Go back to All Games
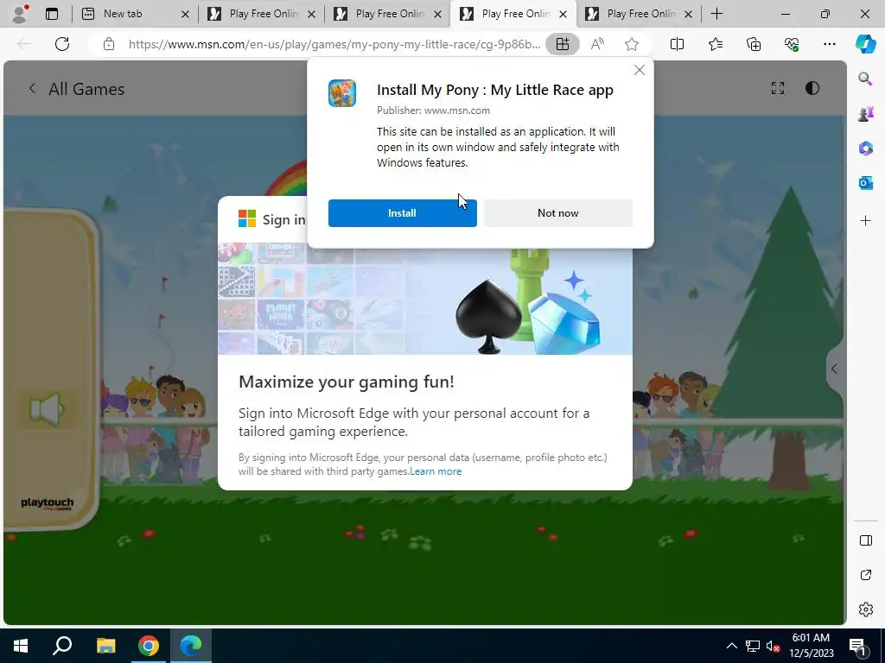The height and width of the screenshot is (663, 885). (86, 89)
